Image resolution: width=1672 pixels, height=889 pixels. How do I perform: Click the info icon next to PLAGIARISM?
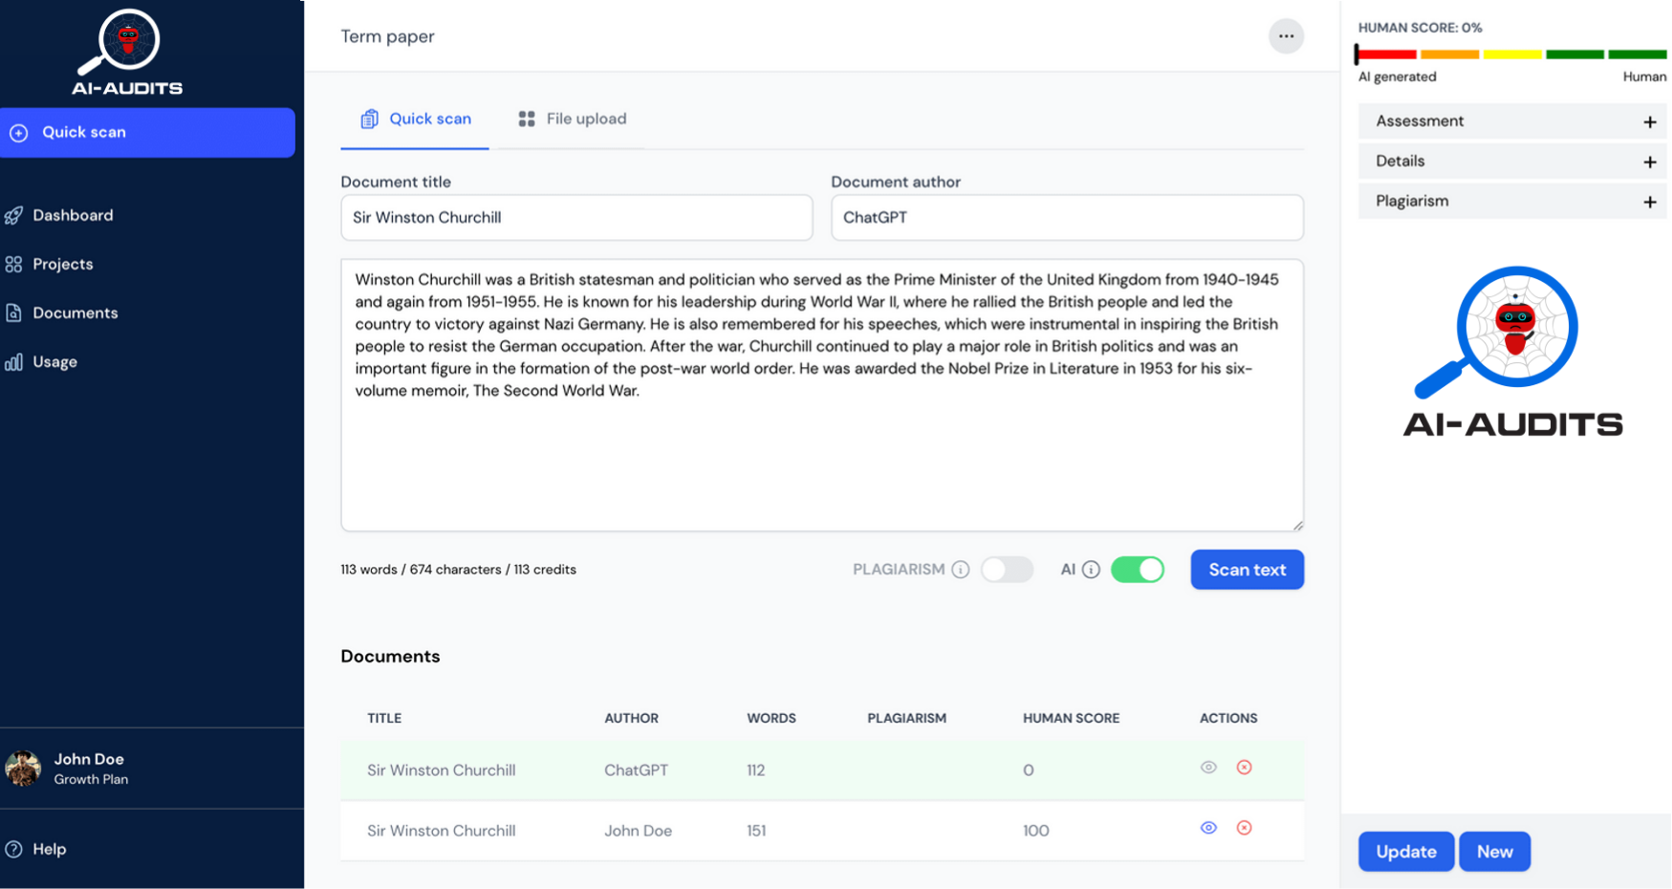pyautogui.click(x=961, y=570)
